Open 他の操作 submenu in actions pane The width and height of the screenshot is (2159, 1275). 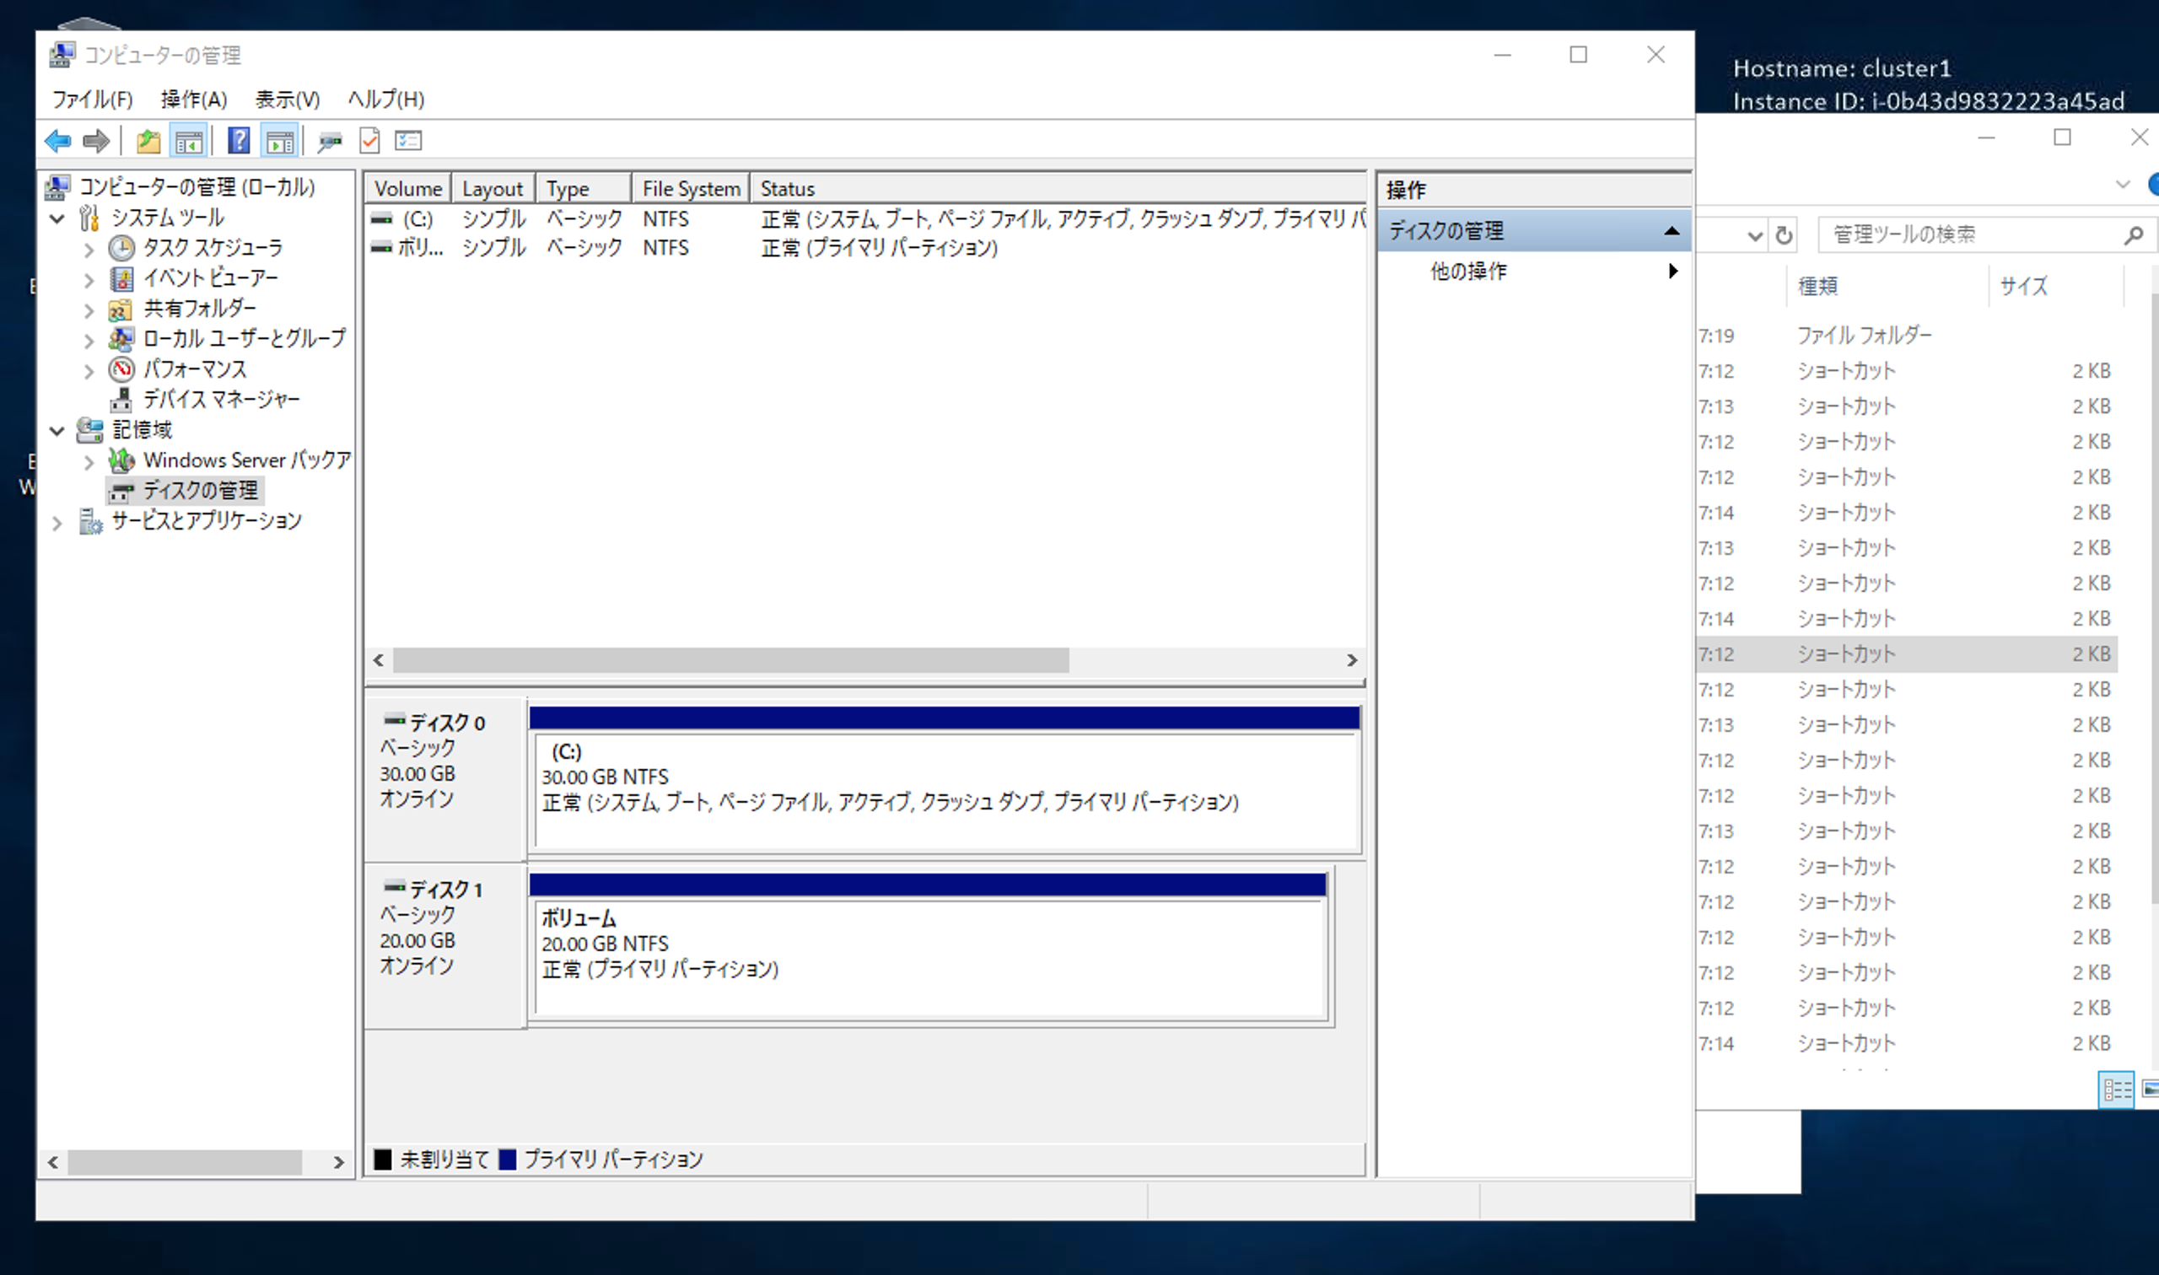(x=1467, y=272)
